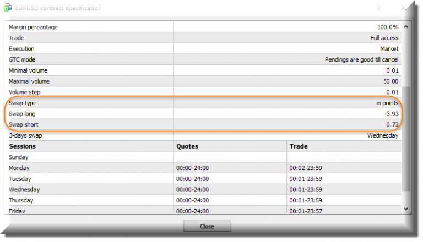Select the Maximal volume row label

29,81
